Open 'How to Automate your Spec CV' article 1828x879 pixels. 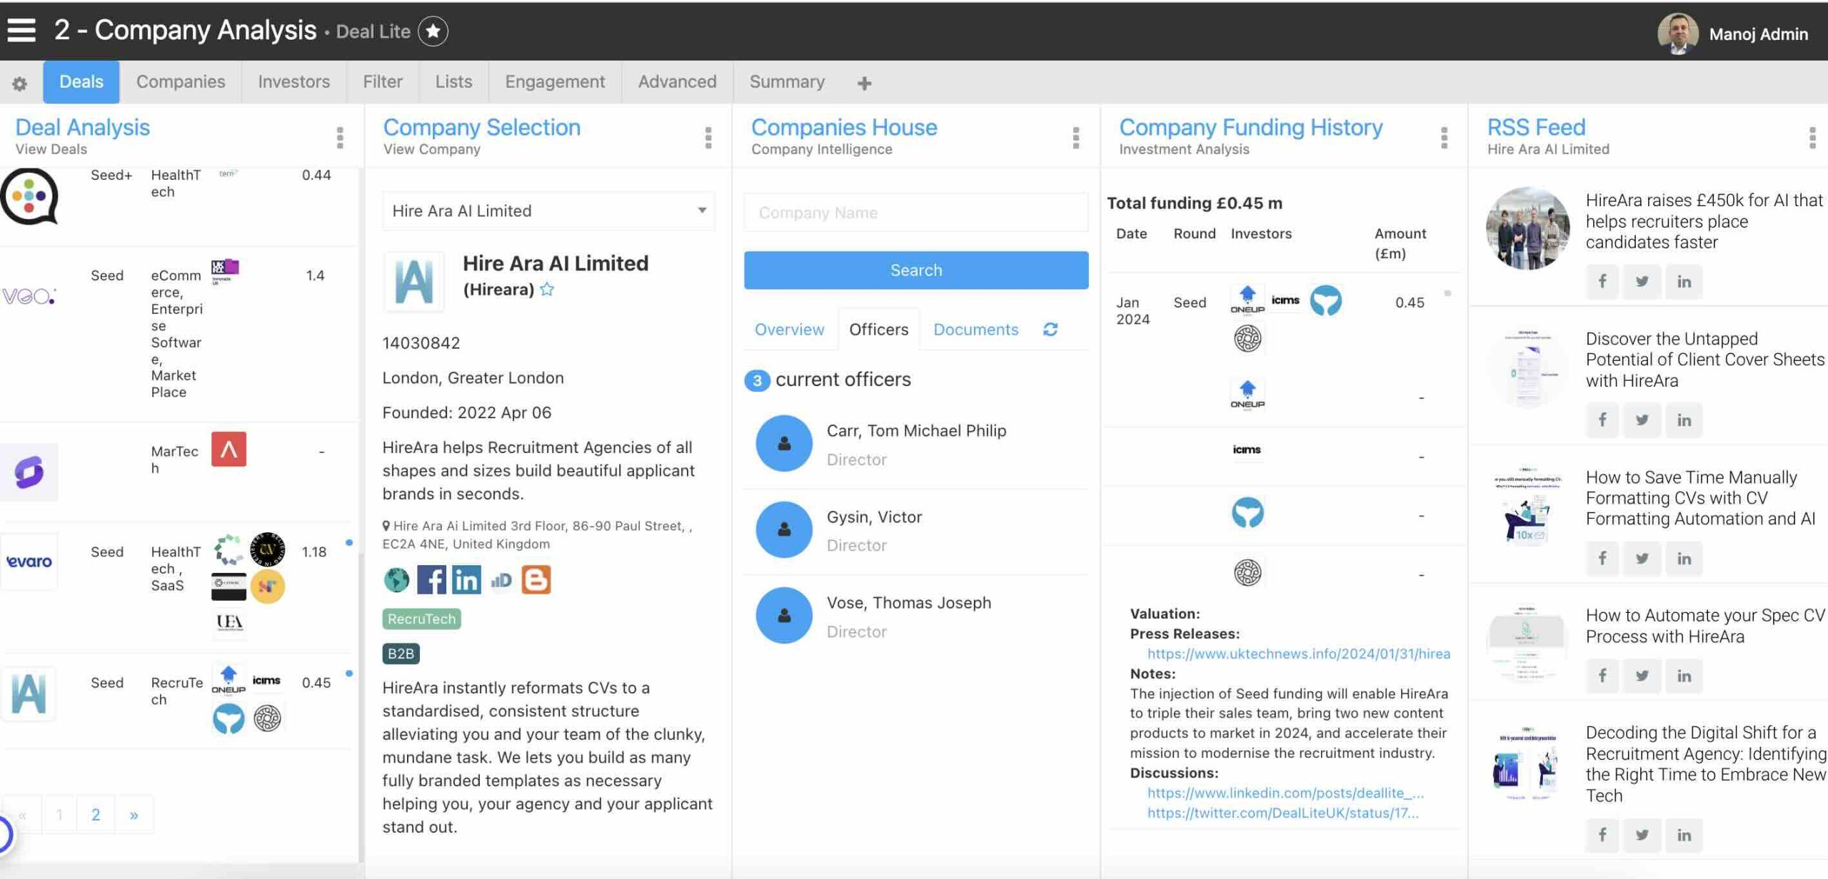click(x=1705, y=626)
